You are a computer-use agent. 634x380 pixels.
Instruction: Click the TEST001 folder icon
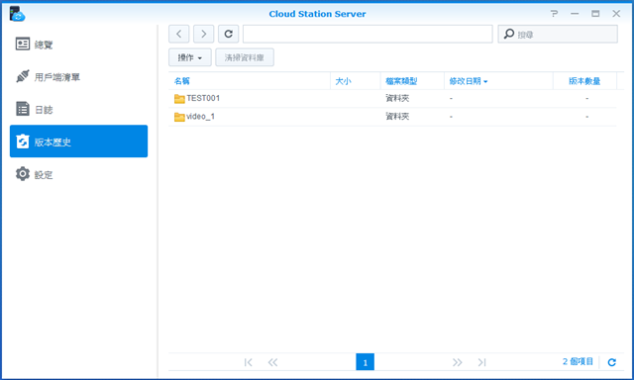(x=179, y=99)
